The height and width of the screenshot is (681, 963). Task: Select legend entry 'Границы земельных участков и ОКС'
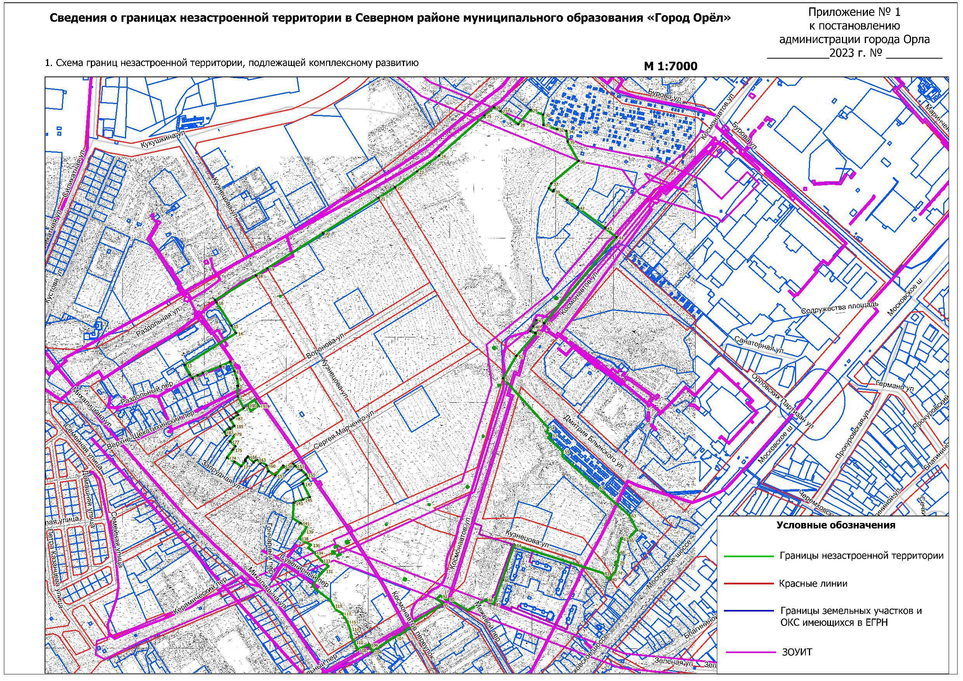point(851,617)
